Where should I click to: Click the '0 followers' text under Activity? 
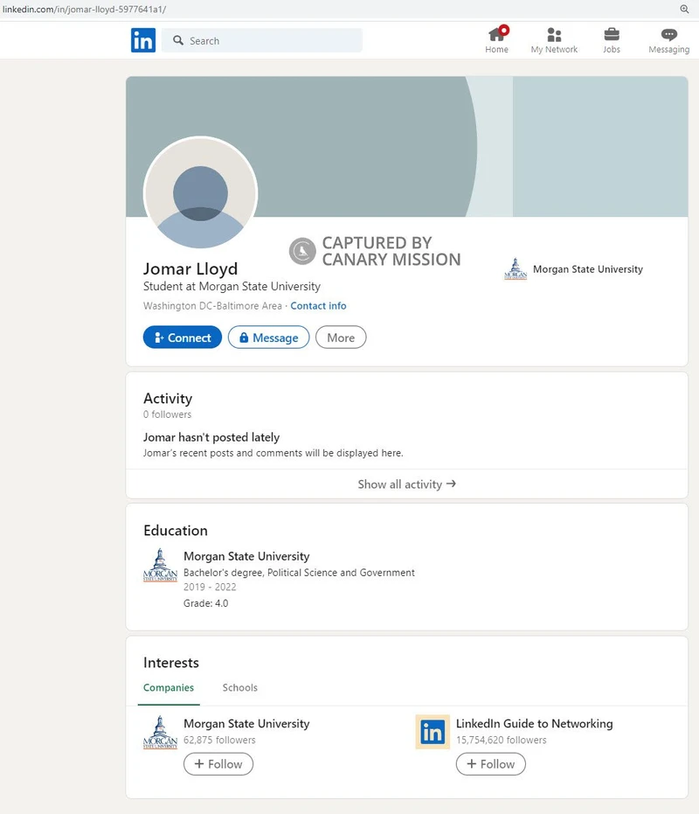[167, 414]
